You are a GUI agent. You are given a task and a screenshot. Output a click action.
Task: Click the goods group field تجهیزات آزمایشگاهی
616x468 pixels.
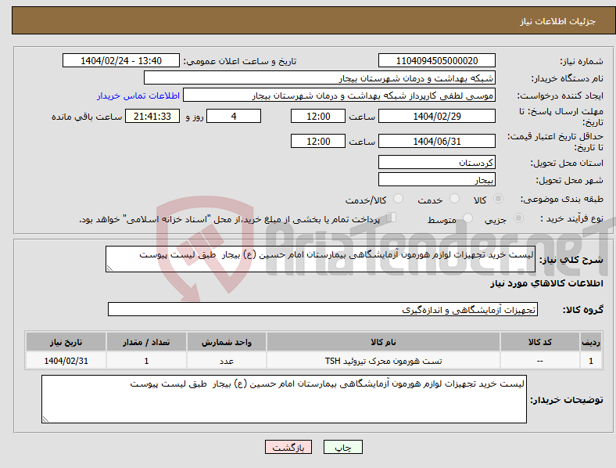(x=323, y=309)
